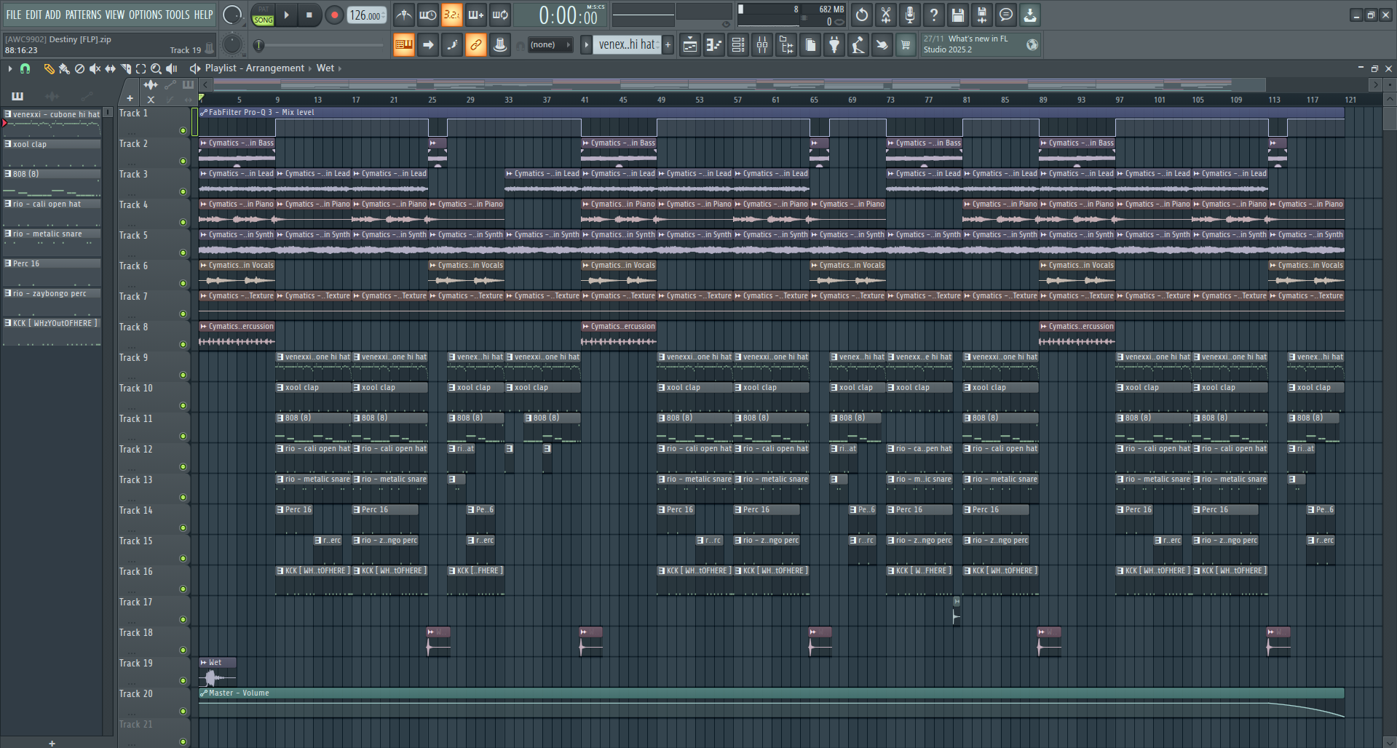Add new pattern with plus button
The width and height of the screenshot is (1397, 748).
[668, 44]
